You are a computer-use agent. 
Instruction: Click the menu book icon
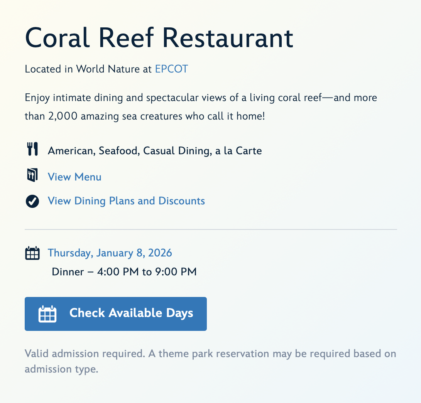[32, 175]
